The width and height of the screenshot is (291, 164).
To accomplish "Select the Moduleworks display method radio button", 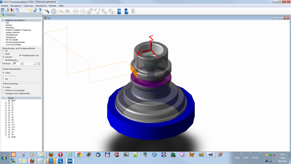I will tap(4, 60).
